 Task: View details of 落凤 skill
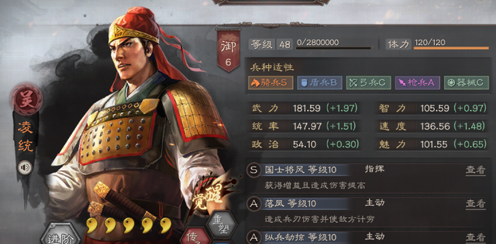point(475,204)
